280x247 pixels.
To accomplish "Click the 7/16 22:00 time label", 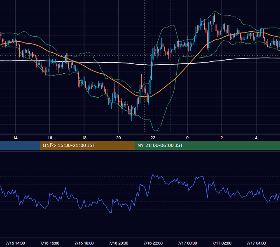I will pos(153,243).
